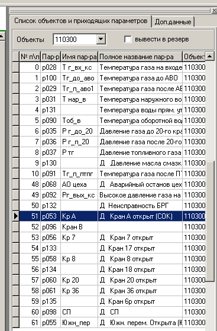Select the Список объектов и приходящих параметров tab
Screen dimensions: 217x331
[80, 21]
